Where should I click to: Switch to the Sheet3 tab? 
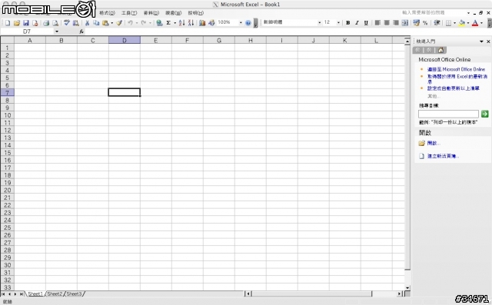coord(74,294)
